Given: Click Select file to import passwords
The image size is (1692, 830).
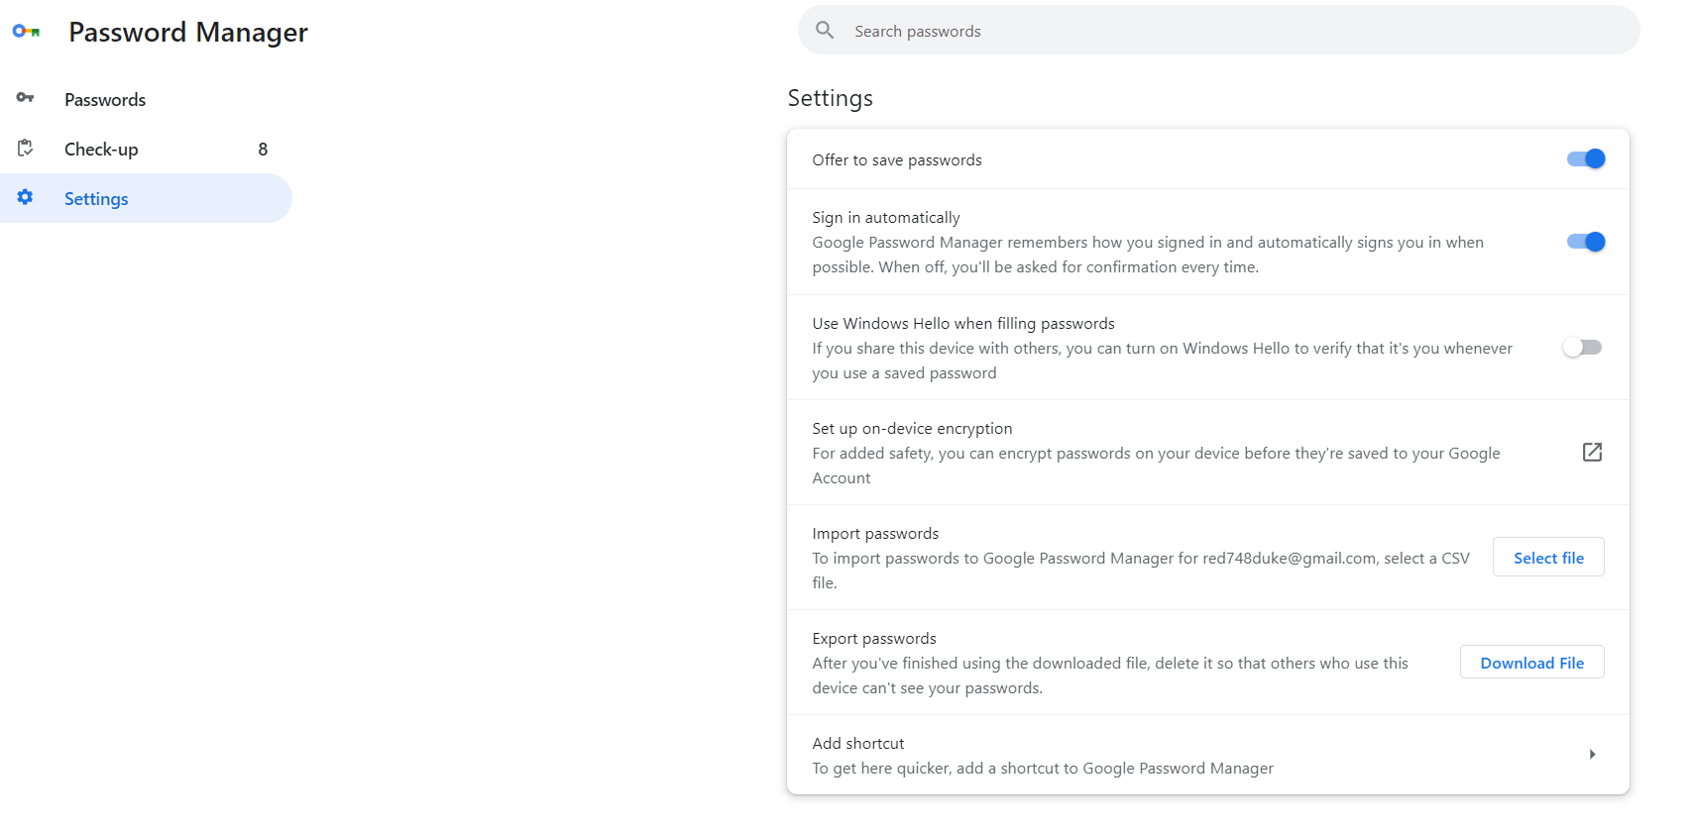Looking at the screenshot, I should [1548, 558].
